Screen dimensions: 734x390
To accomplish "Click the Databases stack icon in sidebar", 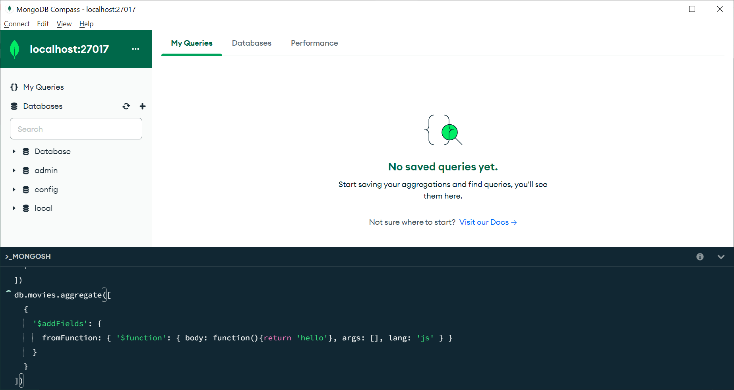I will tap(14, 106).
